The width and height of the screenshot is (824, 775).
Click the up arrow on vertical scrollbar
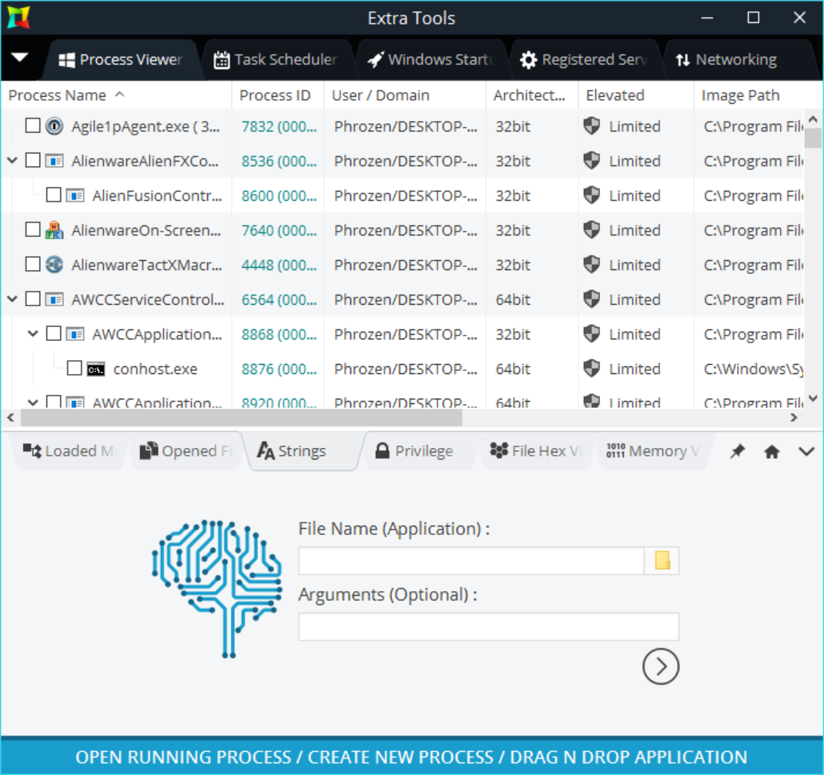pos(813,120)
